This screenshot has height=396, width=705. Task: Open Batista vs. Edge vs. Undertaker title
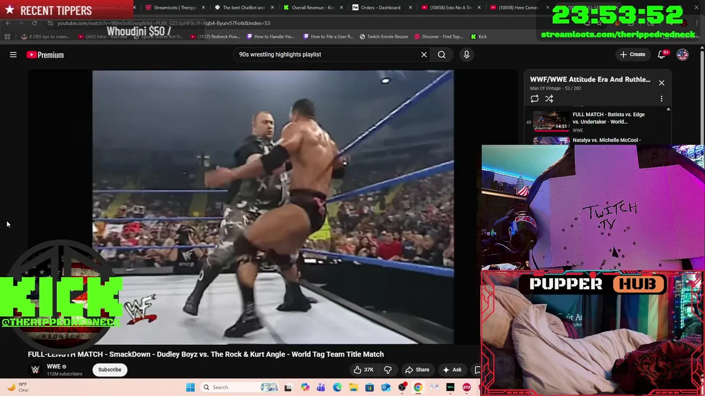point(609,118)
